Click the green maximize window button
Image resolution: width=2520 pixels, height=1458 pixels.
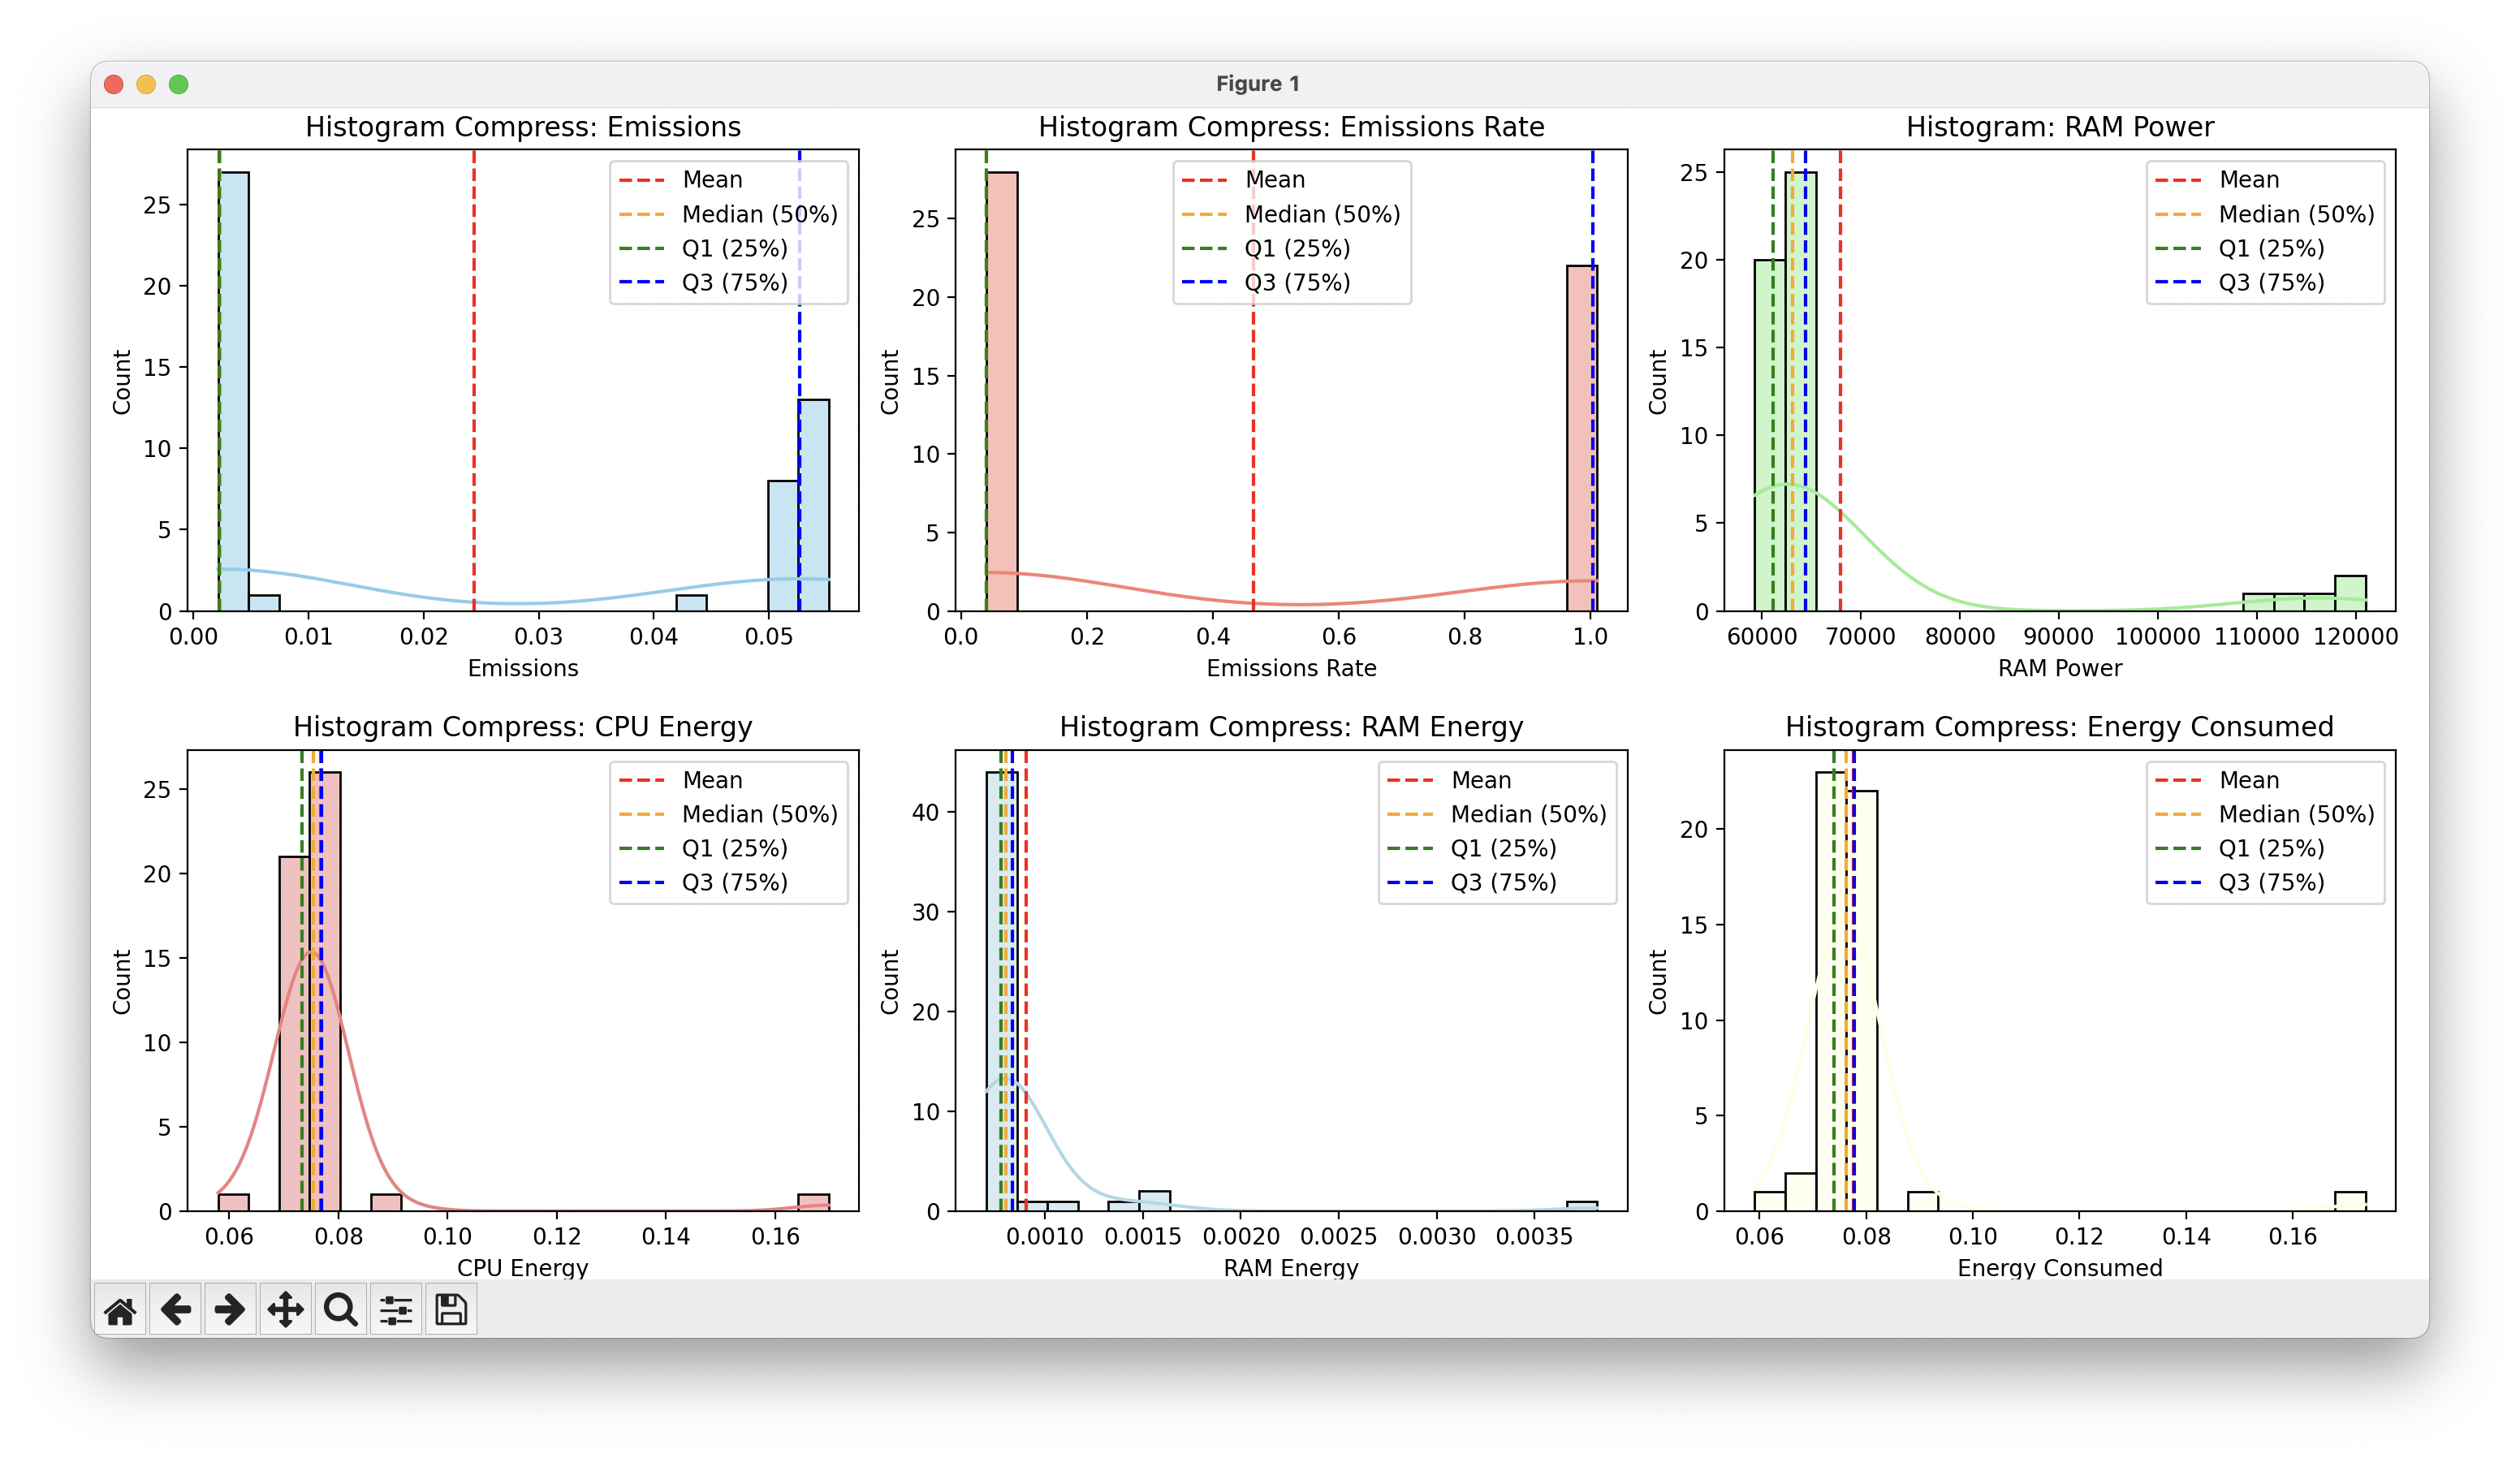[179, 84]
